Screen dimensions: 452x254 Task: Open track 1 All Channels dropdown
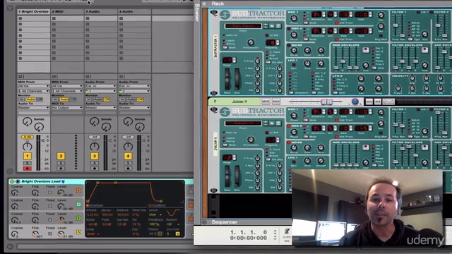click(33, 91)
